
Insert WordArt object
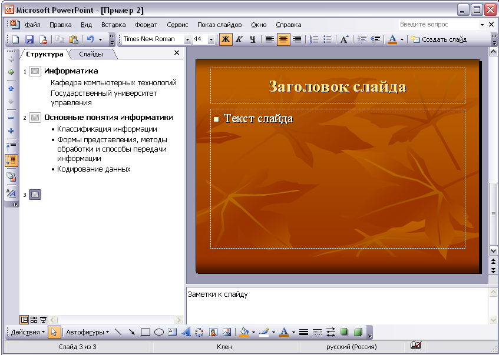[x=186, y=332]
